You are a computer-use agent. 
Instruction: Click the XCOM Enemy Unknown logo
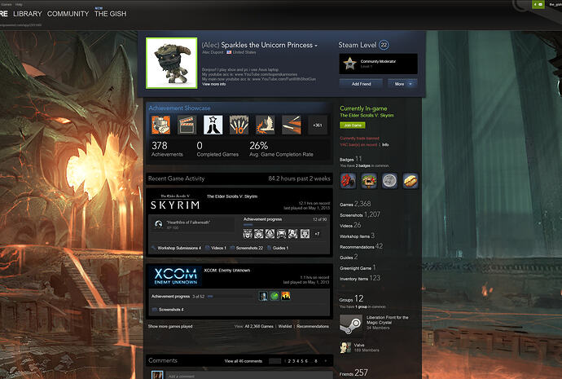point(175,276)
